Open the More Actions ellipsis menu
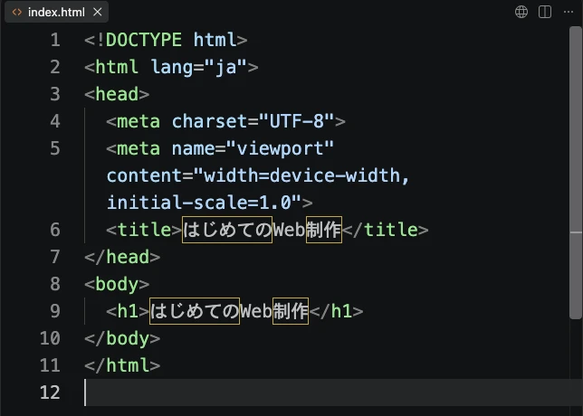The height and width of the screenshot is (416, 583). point(569,12)
